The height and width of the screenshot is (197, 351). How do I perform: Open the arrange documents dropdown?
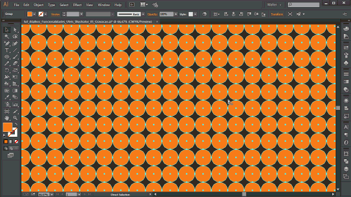[x=144, y=4]
